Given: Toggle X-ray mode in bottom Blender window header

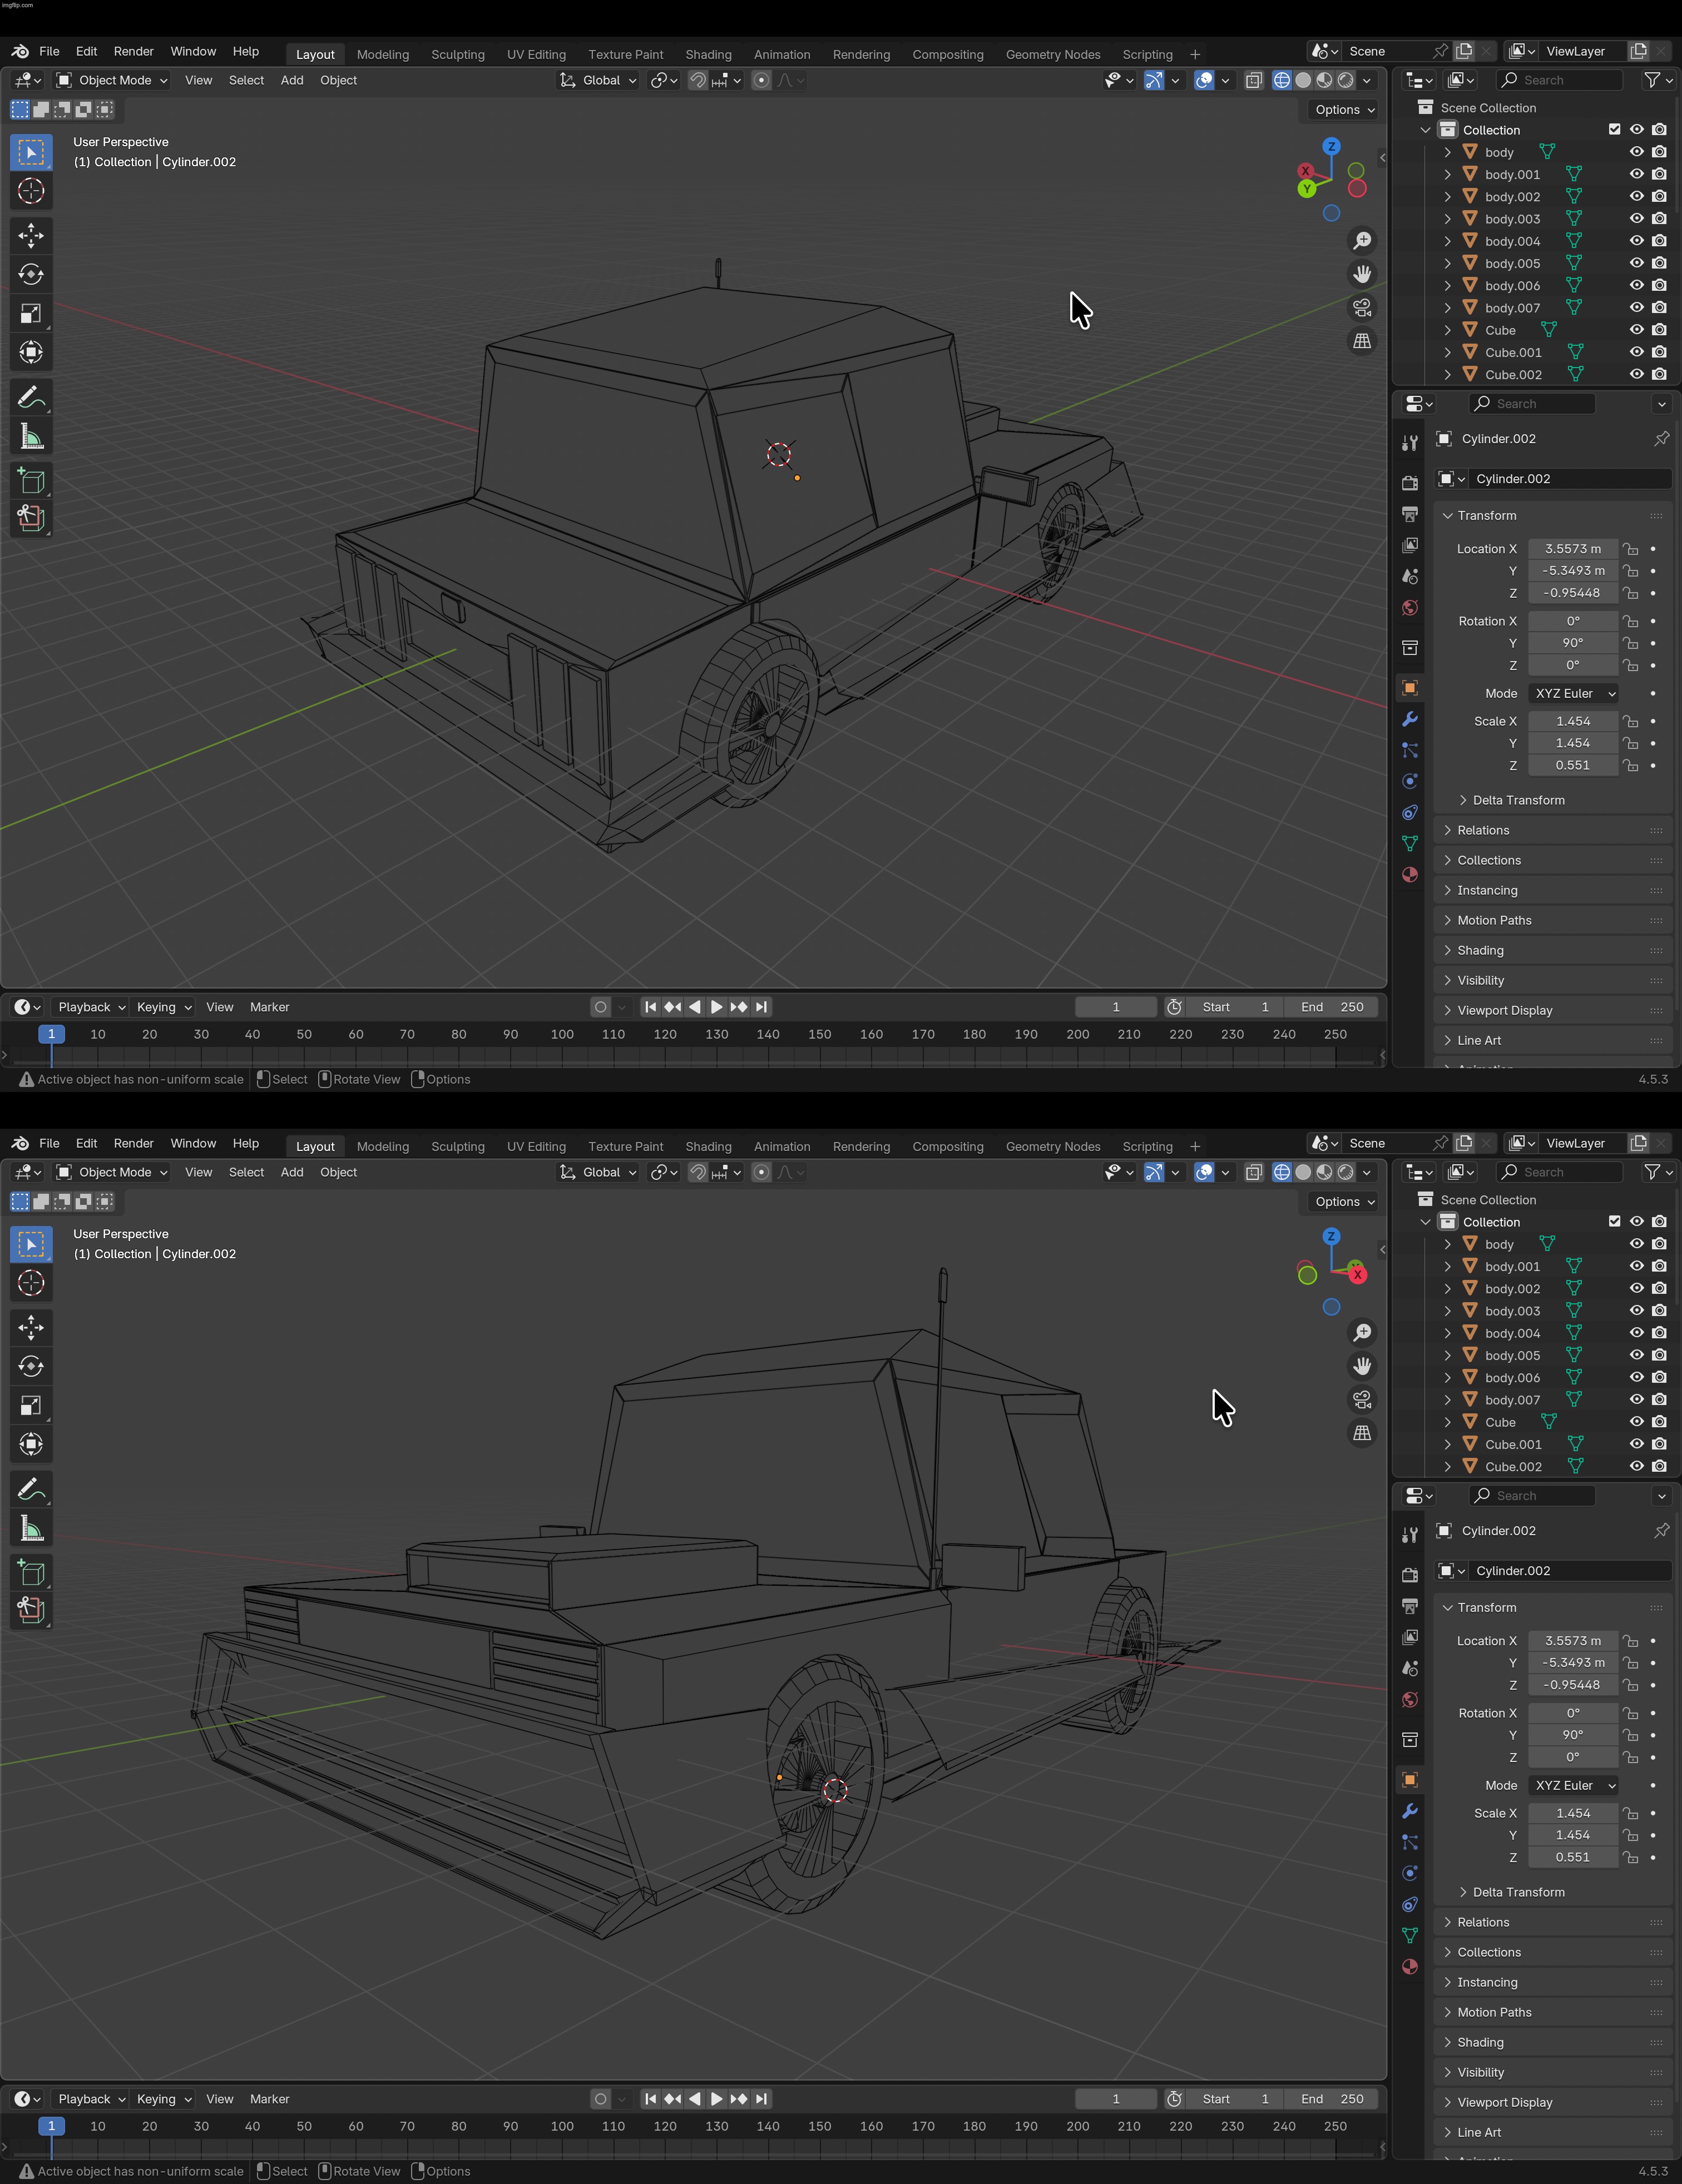Looking at the screenshot, I should tap(1253, 1172).
